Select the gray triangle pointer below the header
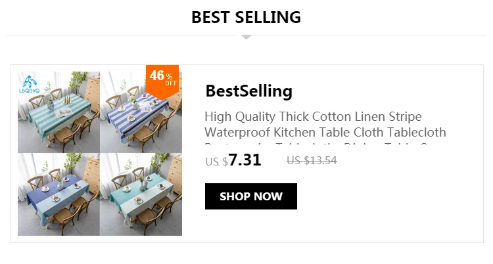493x264 pixels. 246,37
